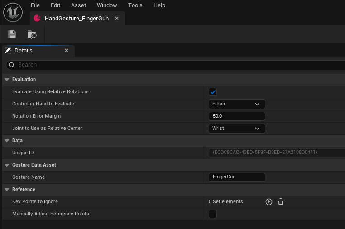Screen dimensions: 345x229
Task: Click the 'Manually Adjust Reference Points' label
Action: pos(51,214)
